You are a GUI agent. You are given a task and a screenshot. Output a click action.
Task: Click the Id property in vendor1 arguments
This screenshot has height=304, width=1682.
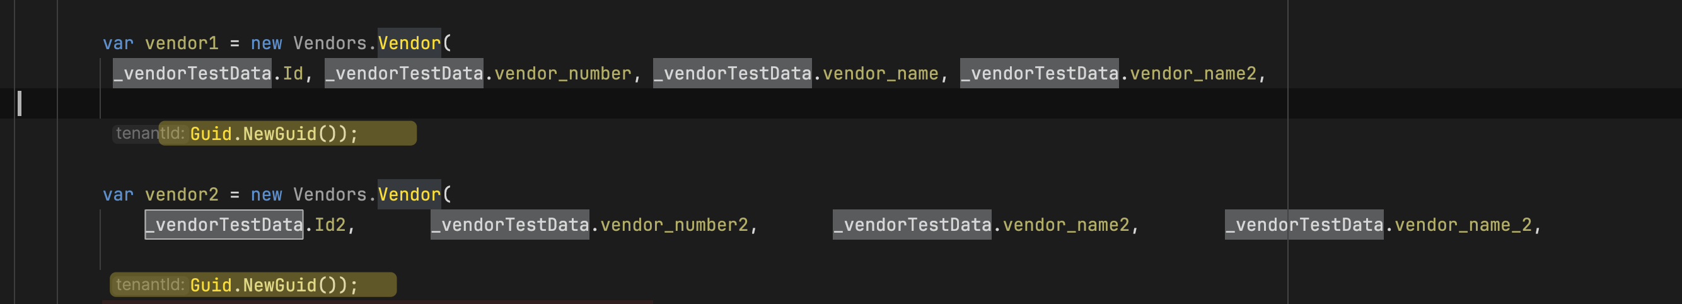click(293, 73)
